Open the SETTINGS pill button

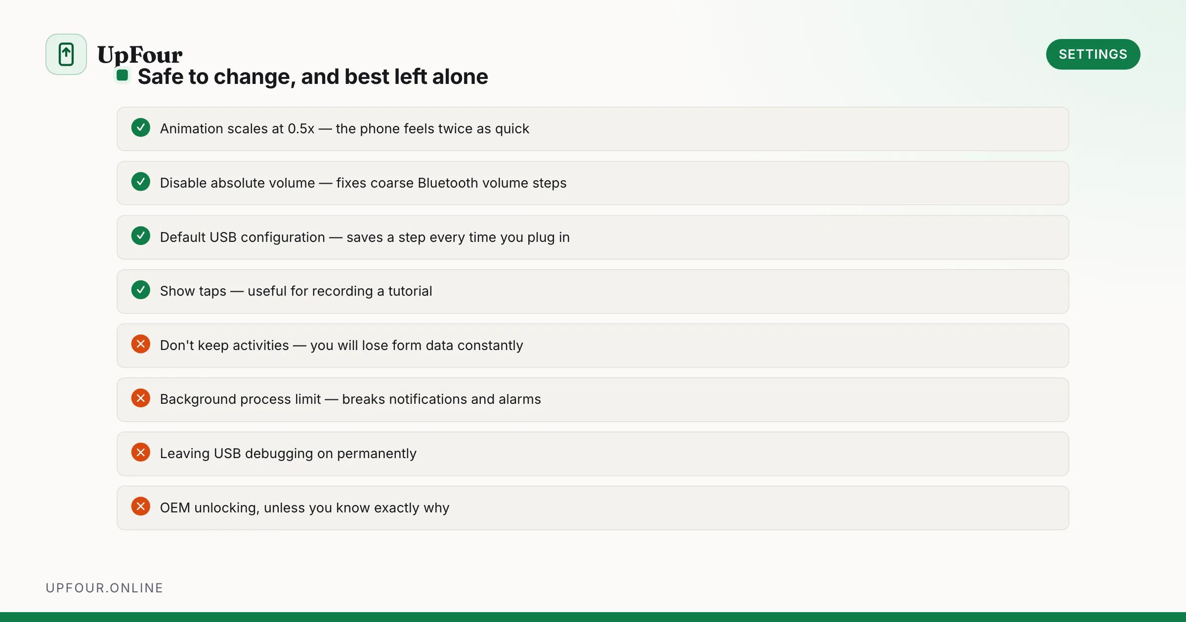pyautogui.click(x=1093, y=54)
